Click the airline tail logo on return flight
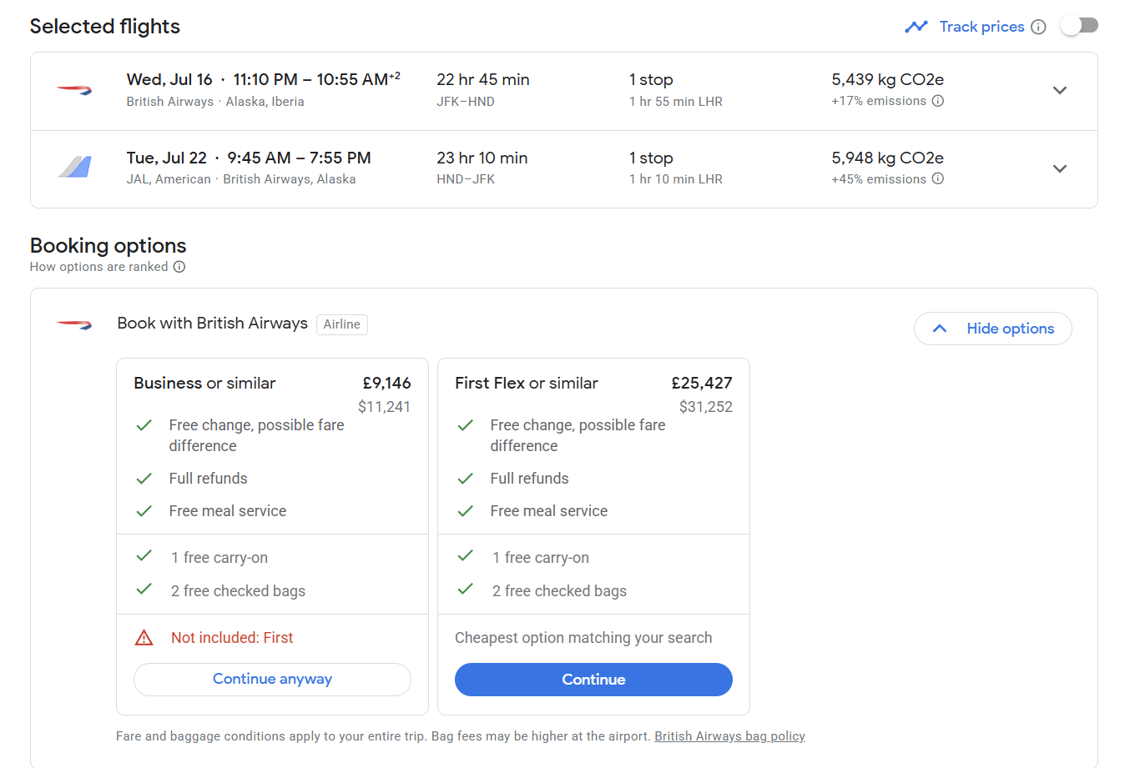The width and height of the screenshot is (1130, 768). (74, 168)
